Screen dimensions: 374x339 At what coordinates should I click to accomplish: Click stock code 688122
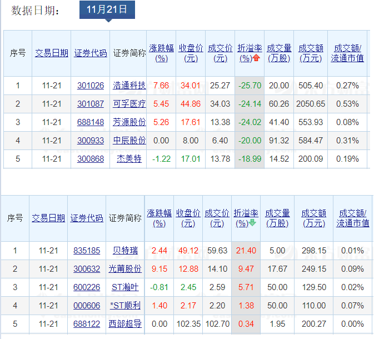point(87,323)
